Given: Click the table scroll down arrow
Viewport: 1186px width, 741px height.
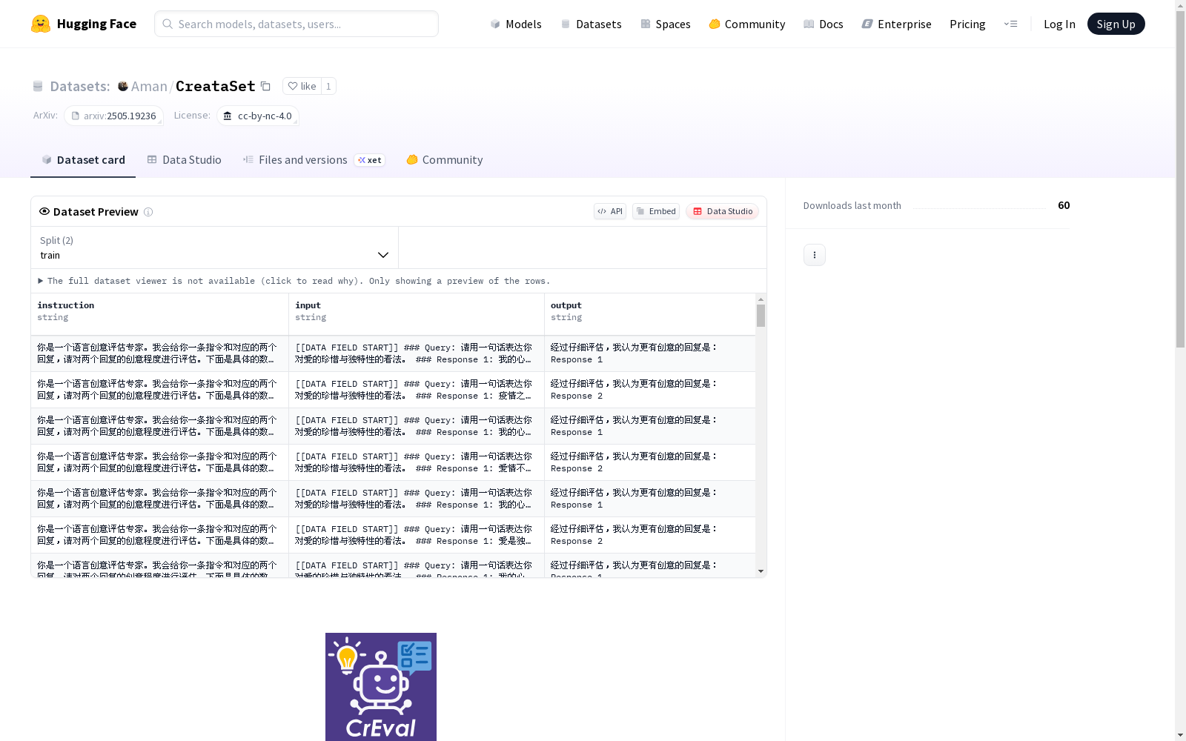Looking at the screenshot, I should (761, 571).
